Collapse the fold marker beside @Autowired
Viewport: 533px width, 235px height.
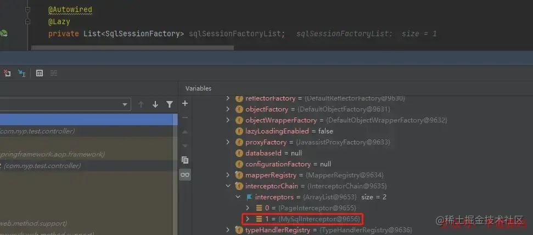28,10
